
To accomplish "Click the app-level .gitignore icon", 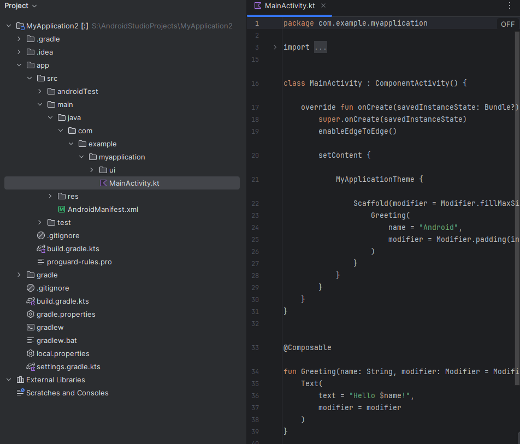I will pos(41,236).
